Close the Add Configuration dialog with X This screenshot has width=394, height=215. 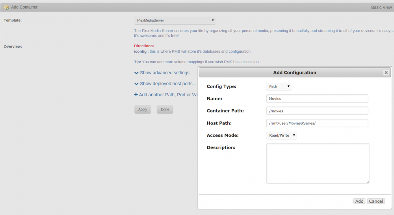click(x=386, y=72)
